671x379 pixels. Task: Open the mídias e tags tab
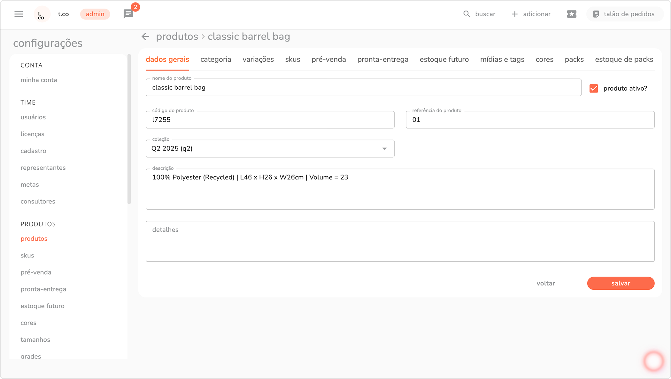pos(502,60)
